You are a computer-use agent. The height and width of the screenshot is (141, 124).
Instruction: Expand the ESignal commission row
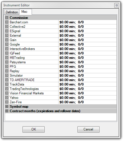coord(7,31)
